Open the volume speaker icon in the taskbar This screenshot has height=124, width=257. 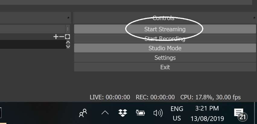pyautogui.click(x=158, y=113)
